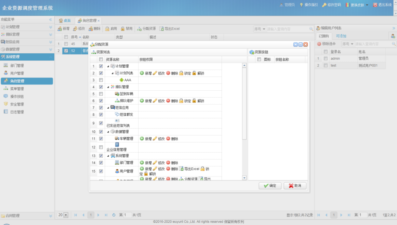Screen dimensions: 397x225
Task: Switch to the 桌面 tab
Action: (x=65, y=21)
